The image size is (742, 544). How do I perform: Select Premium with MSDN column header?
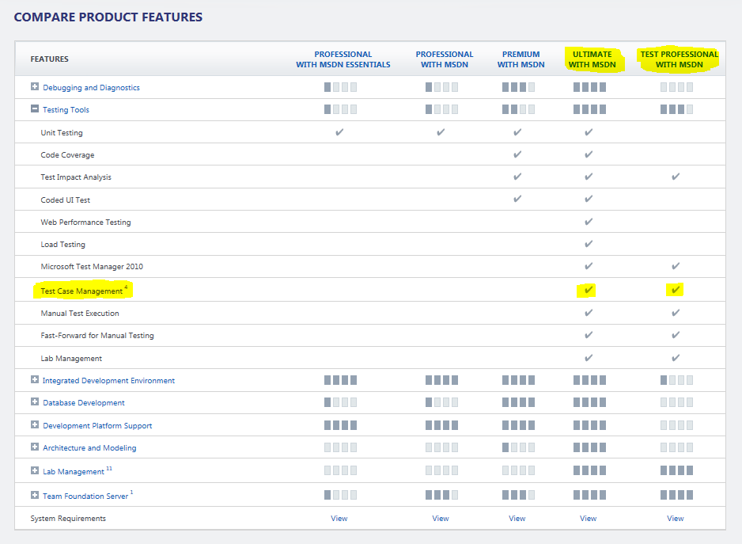pyautogui.click(x=521, y=59)
